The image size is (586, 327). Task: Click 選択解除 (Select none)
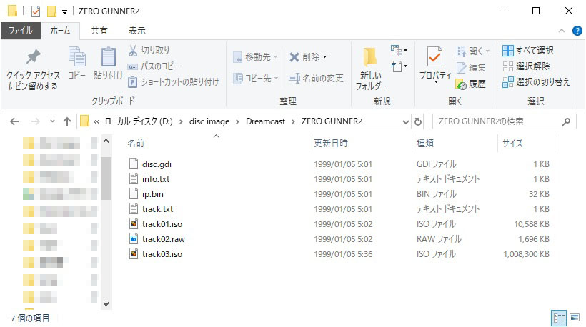coord(526,66)
